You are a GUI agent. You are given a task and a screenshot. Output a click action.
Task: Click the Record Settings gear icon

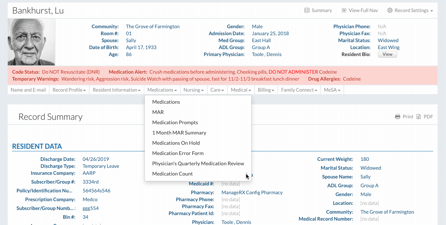pyautogui.click(x=390, y=11)
